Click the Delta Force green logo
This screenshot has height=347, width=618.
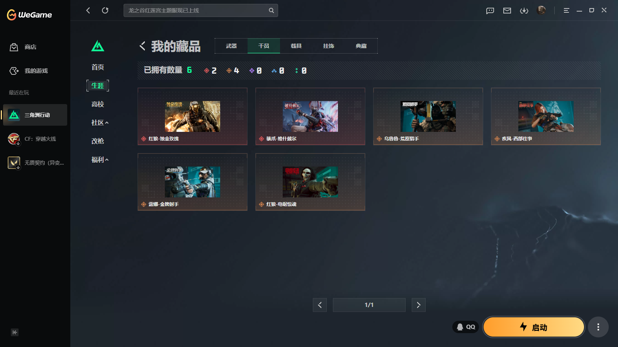[x=98, y=46]
